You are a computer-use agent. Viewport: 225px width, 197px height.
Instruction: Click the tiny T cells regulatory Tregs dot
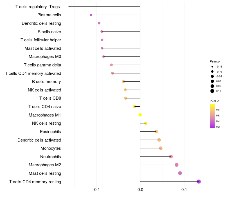point(69,6)
